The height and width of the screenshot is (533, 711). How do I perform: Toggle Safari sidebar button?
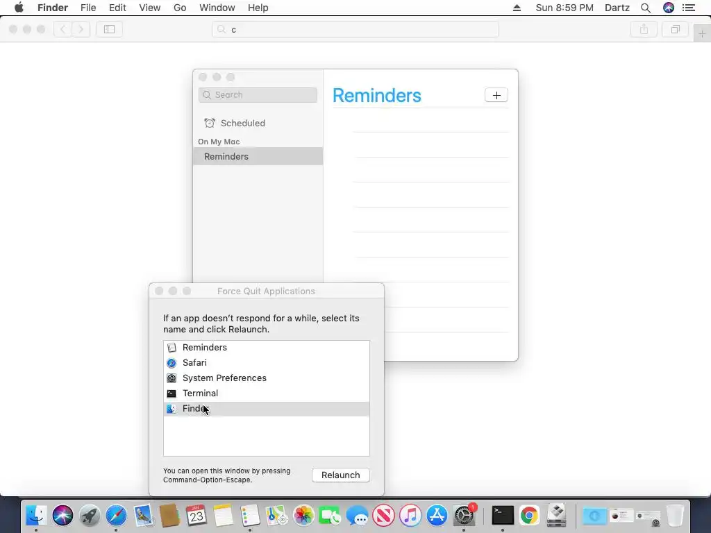109,29
